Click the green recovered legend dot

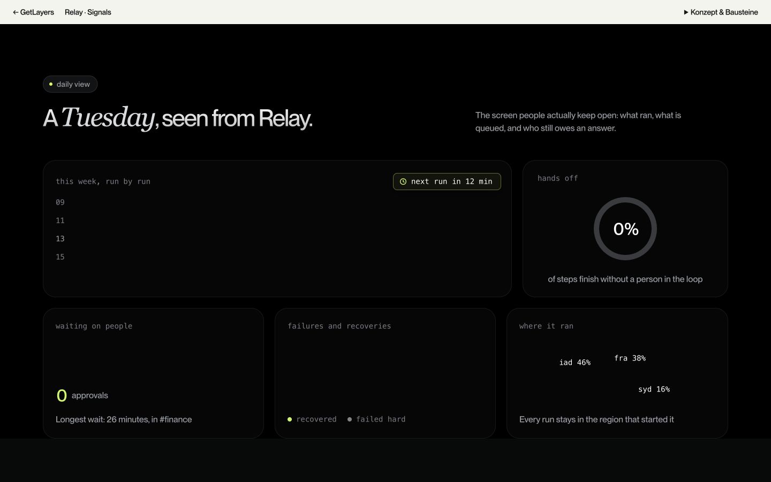pyautogui.click(x=290, y=419)
